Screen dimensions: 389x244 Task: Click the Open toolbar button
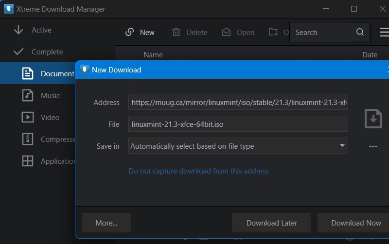(238, 32)
